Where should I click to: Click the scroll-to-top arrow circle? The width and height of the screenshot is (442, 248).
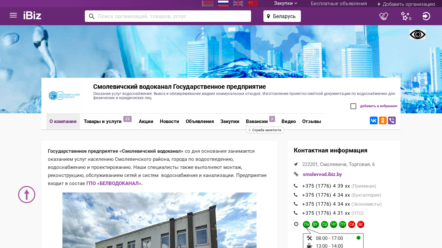(x=27, y=194)
